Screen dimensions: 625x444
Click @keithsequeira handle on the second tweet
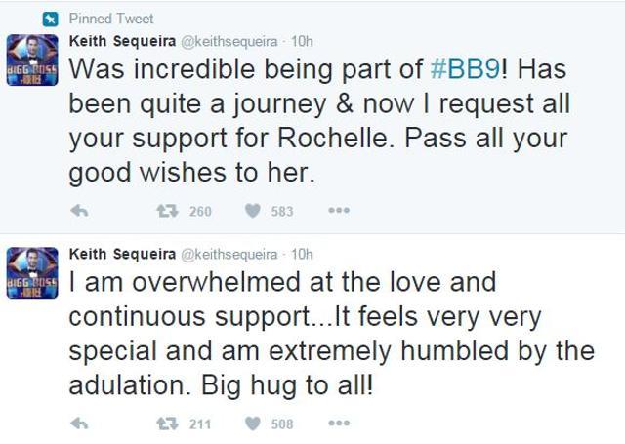click(x=229, y=255)
